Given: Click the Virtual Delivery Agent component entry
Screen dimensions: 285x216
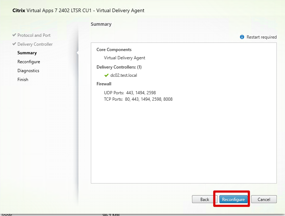Looking at the screenshot, I should pyautogui.click(x=124, y=58).
